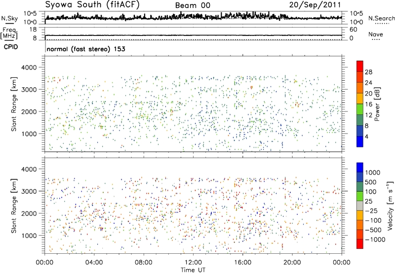Click the '25' label on velocity color bar
Screen dimensions: 395x273
[x=369, y=202]
